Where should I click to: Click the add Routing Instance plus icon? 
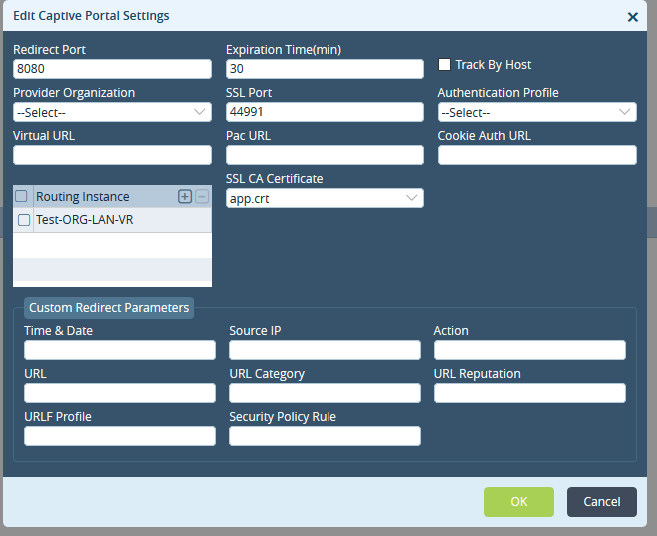click(185, 196)
